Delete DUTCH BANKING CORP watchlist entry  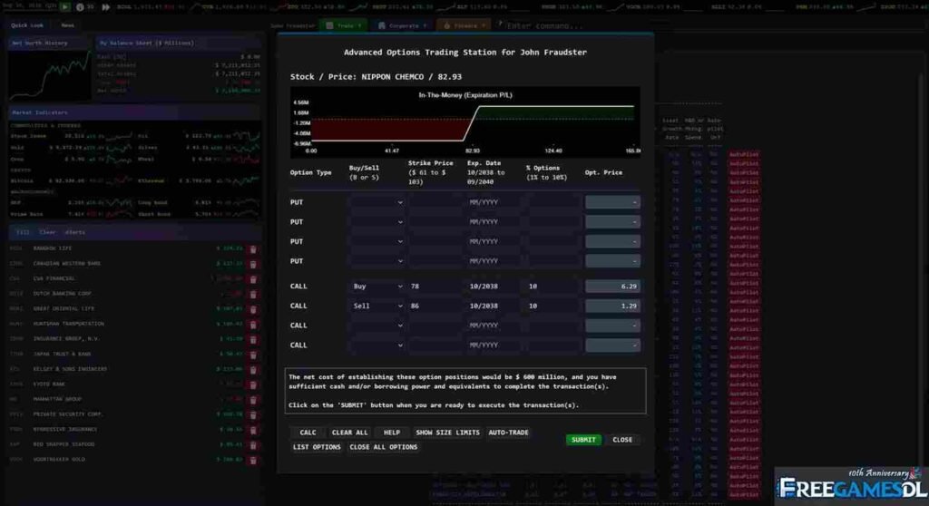[x=253, y=295]
